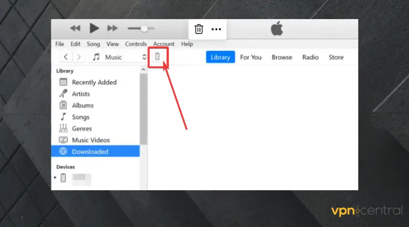
Task: Click the iPhone device icon in toolbar
Action: [x=157, y=57]
